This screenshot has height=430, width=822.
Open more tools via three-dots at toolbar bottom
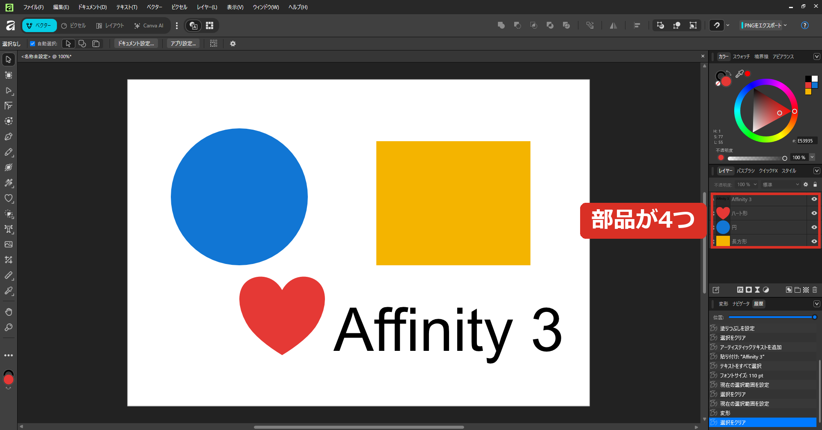9,356
